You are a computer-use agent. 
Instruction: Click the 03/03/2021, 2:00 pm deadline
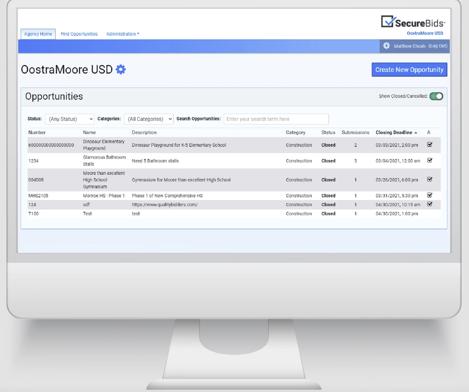coord(397,145)
